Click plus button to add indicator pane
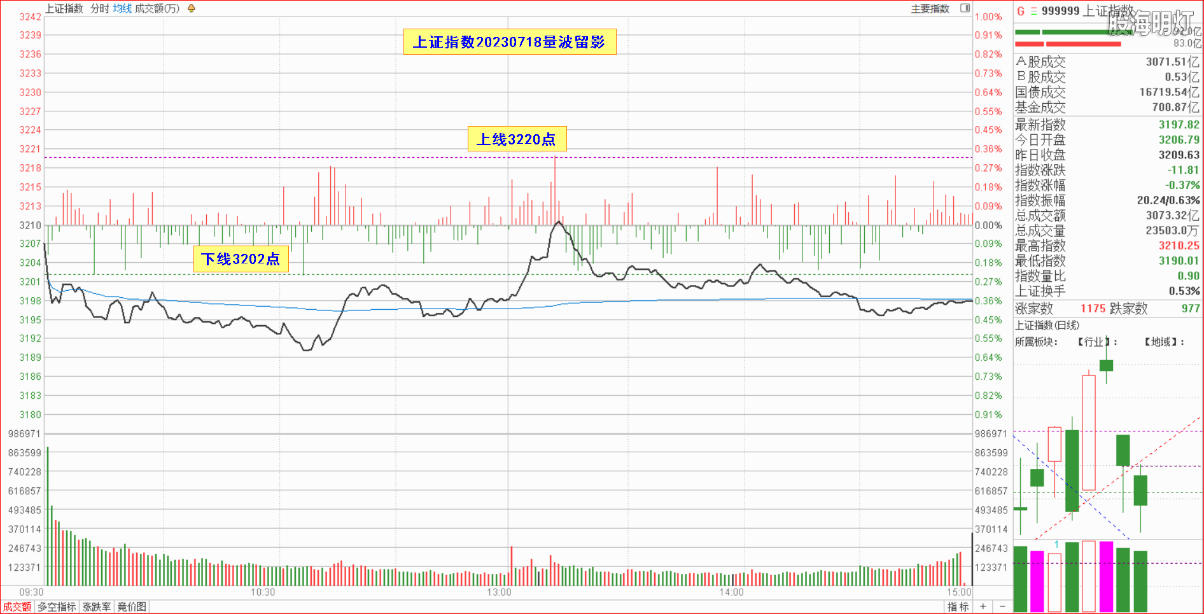Screen dimensions: 1204x614 (x=983, y=606)
